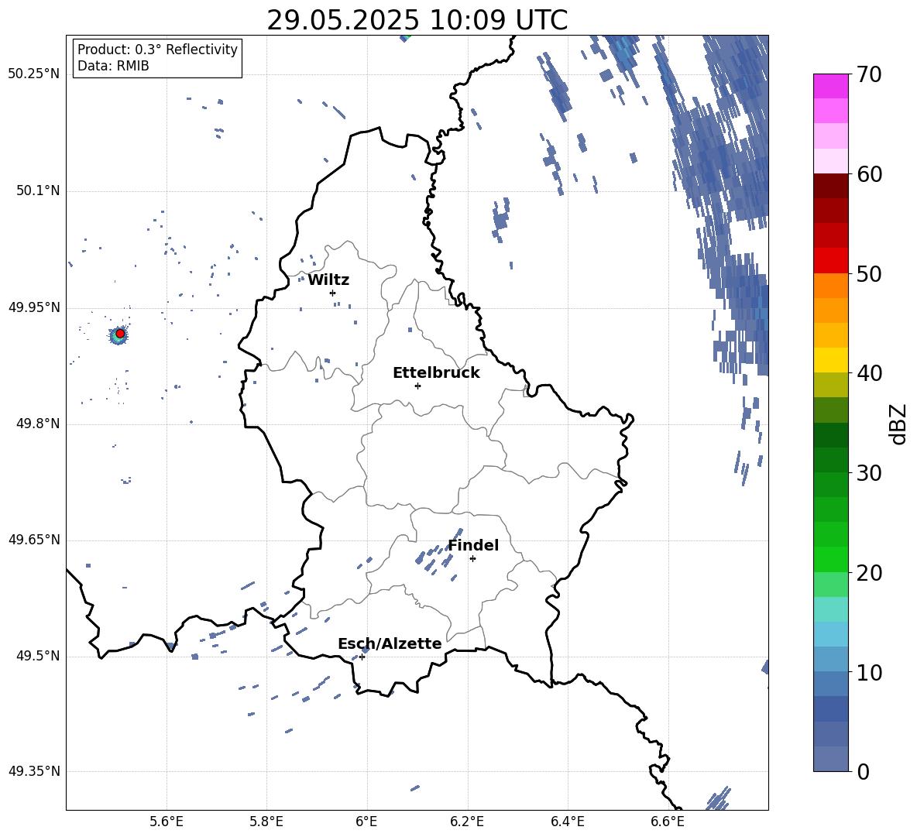Viewport: 917px width, 837px height.
Task: Click the 5.8°E longitude tick label
Action: [x=266, y=822]
